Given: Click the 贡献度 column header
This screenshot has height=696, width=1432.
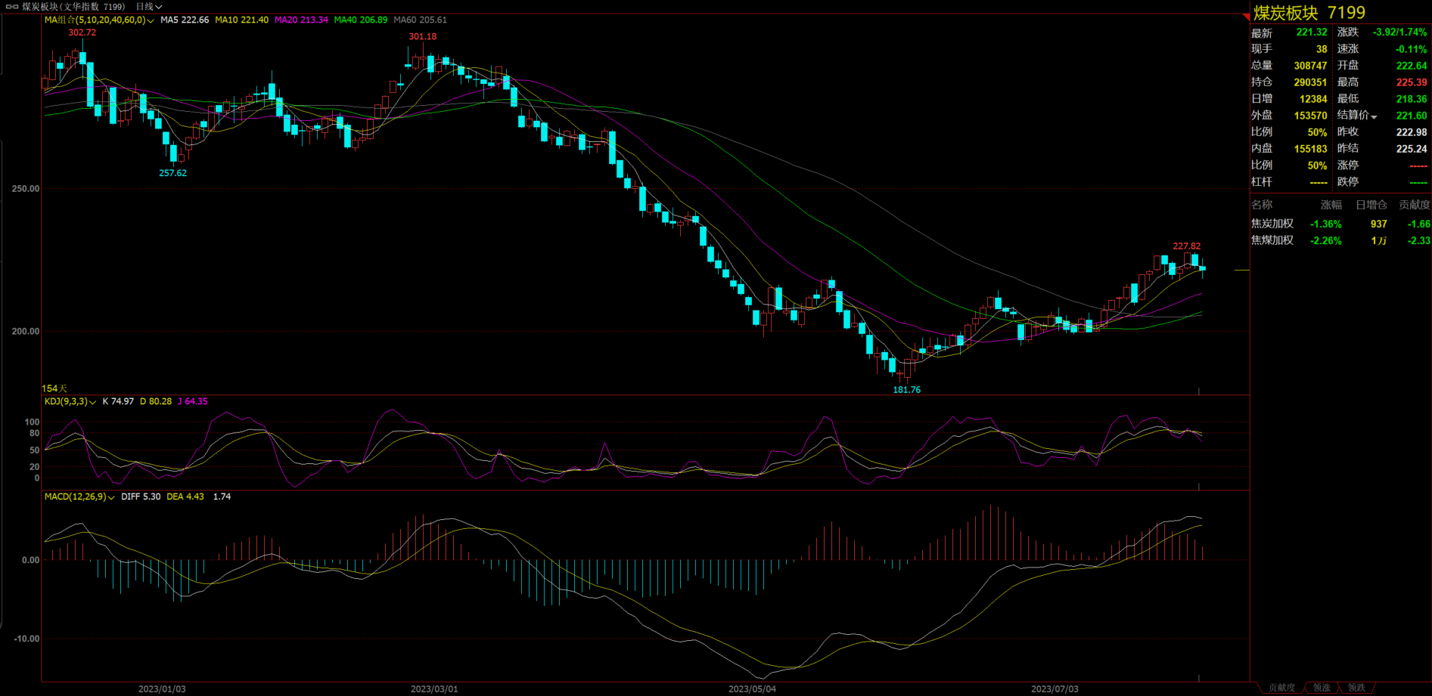Looking at the screenshot, I should (1413, 205).
